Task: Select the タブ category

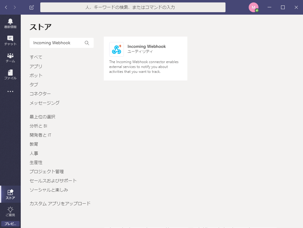Action: tap(34, 84)
